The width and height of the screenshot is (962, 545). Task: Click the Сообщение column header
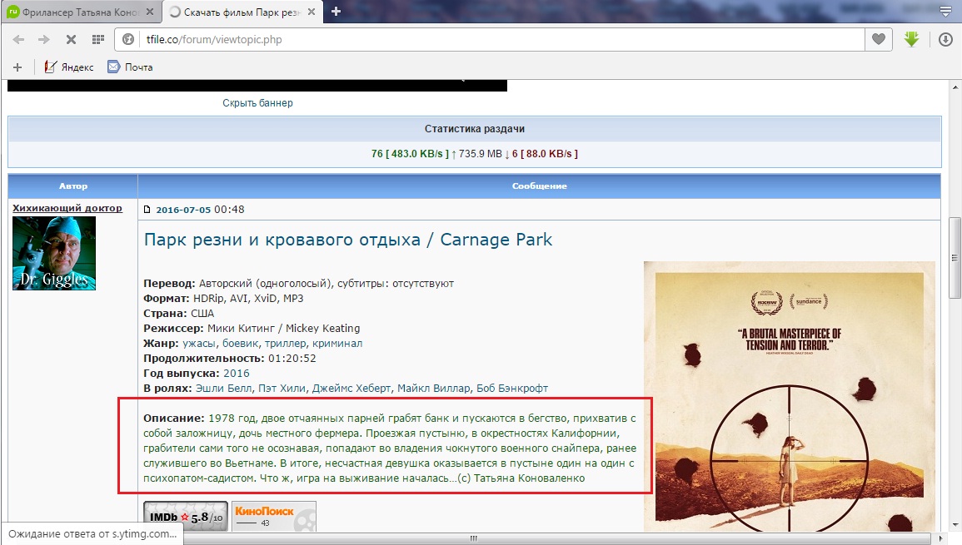pos(539,186)
